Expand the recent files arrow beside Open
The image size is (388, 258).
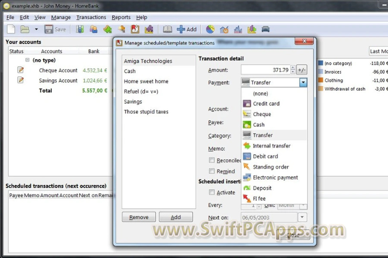click(x=37, y=29)
